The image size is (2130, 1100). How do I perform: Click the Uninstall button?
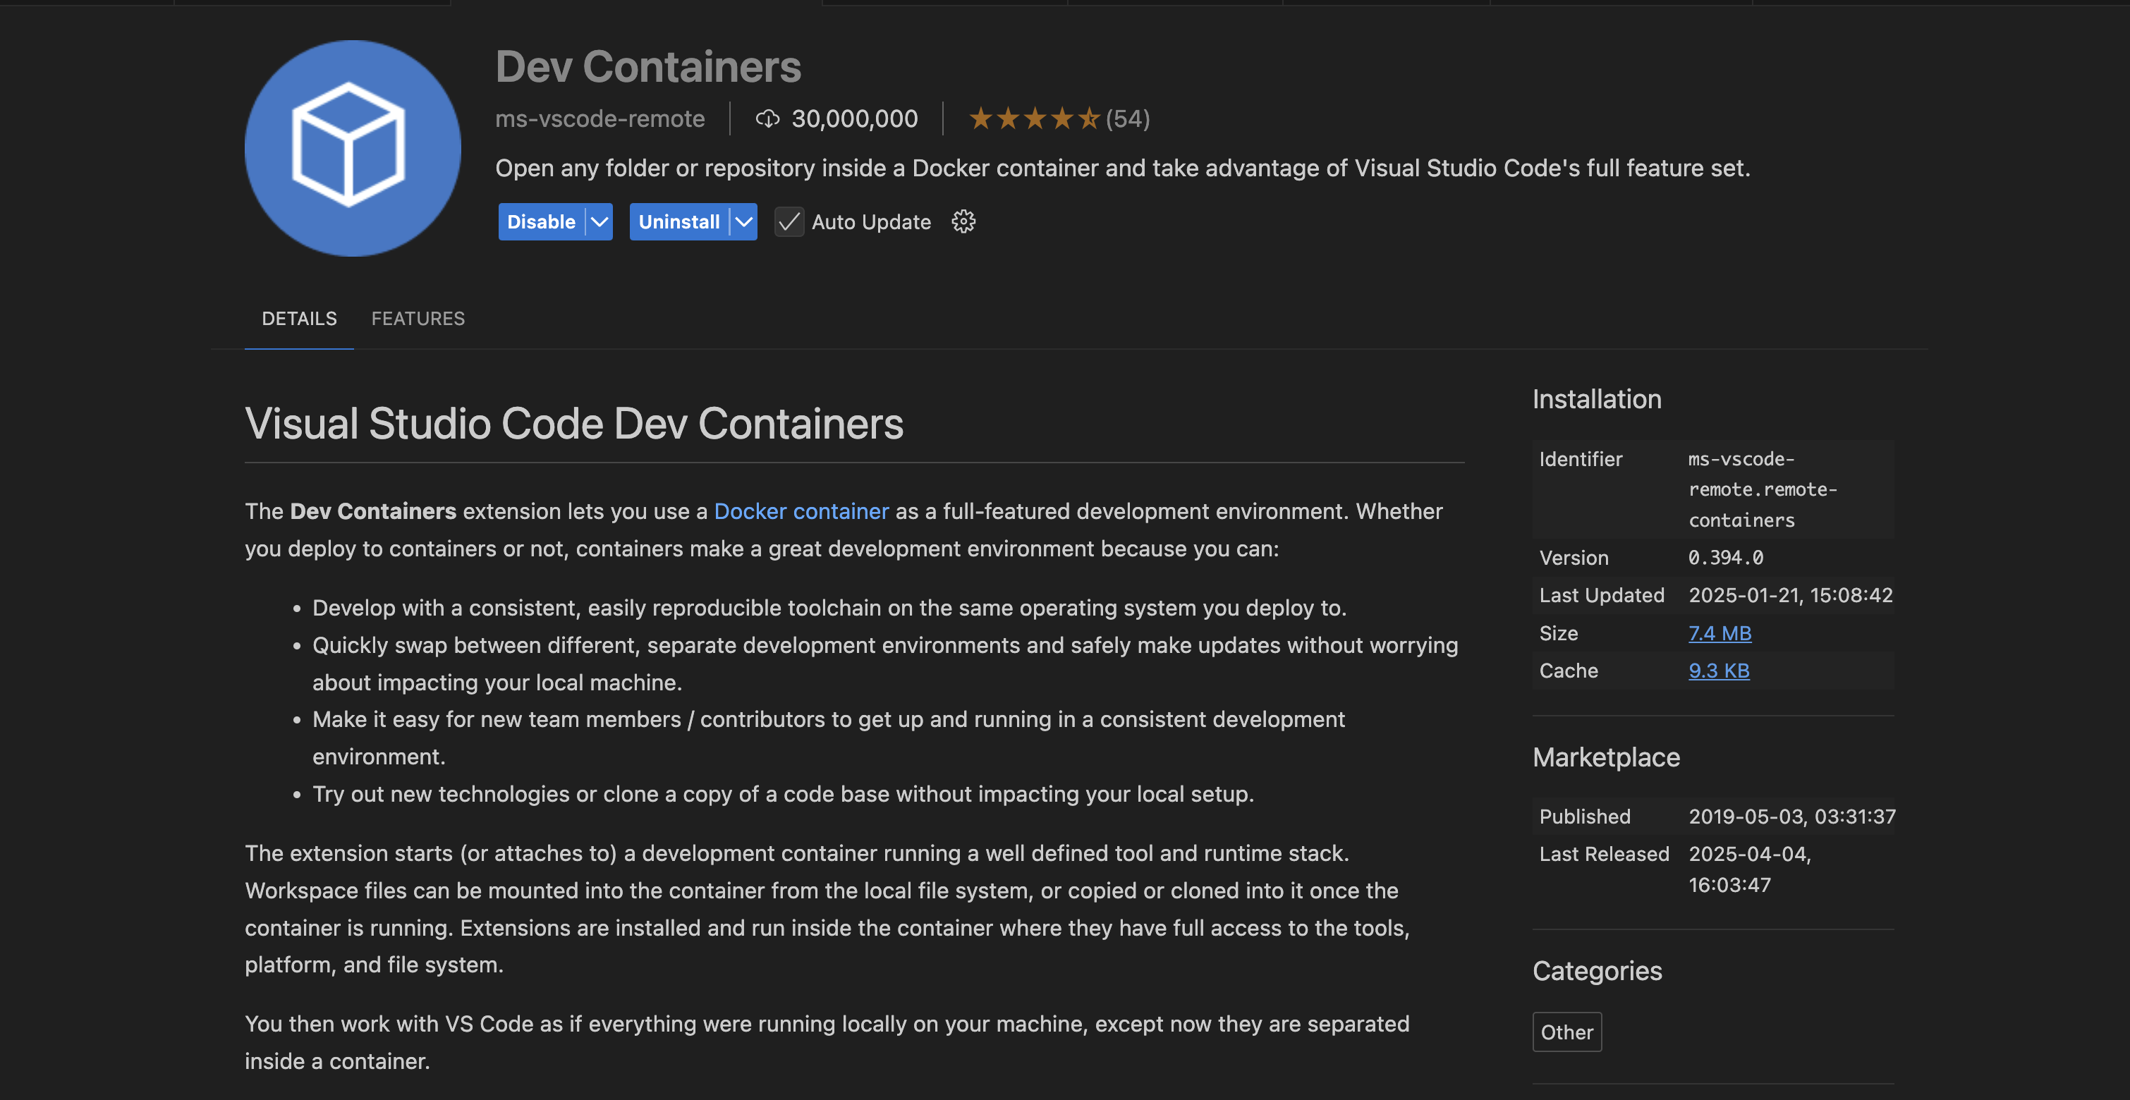[x=679, y=221]
